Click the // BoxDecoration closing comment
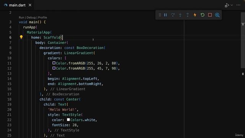 tap(63, 94)
